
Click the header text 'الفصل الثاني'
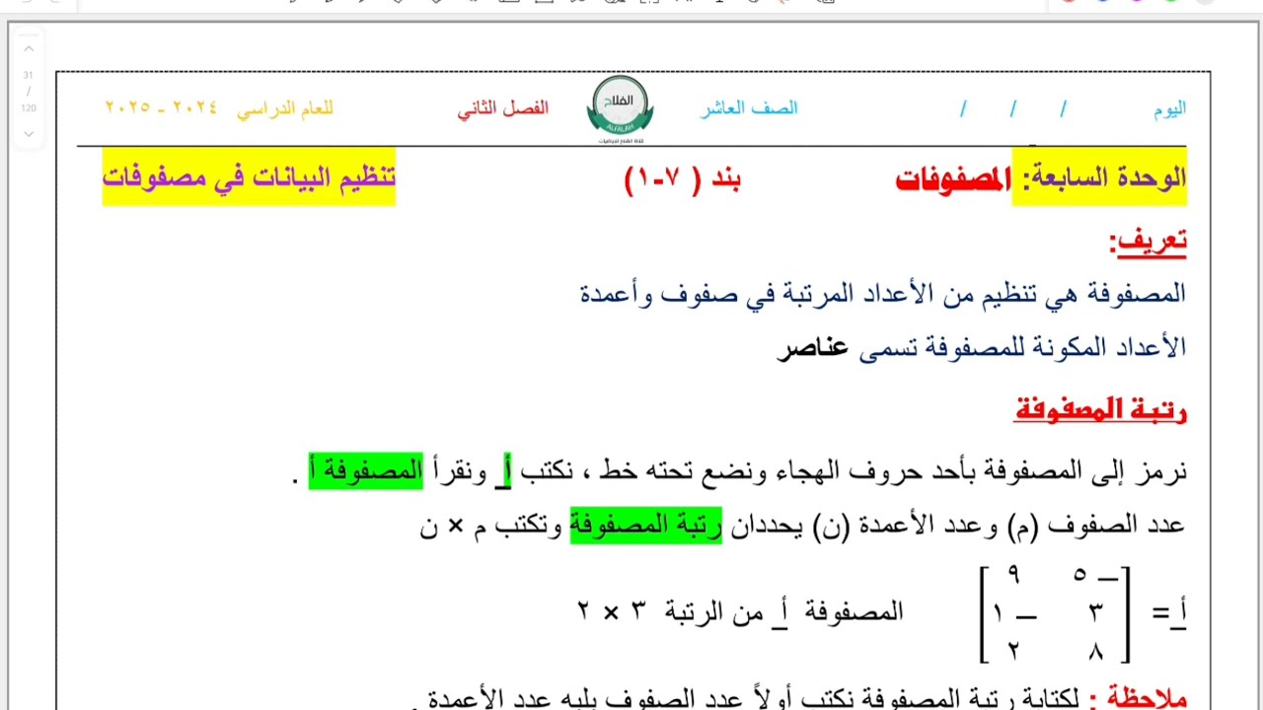coord(502,108)
